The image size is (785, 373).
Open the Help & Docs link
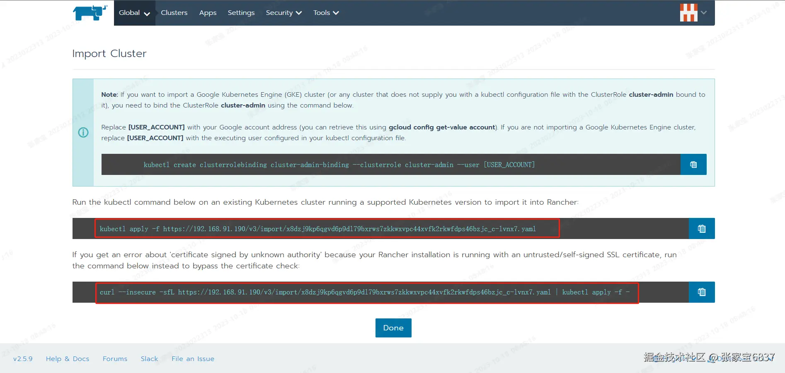68,359
